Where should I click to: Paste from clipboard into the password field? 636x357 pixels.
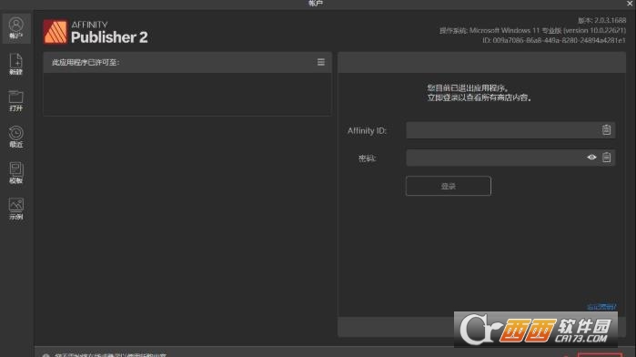click(x=606, y=158)
